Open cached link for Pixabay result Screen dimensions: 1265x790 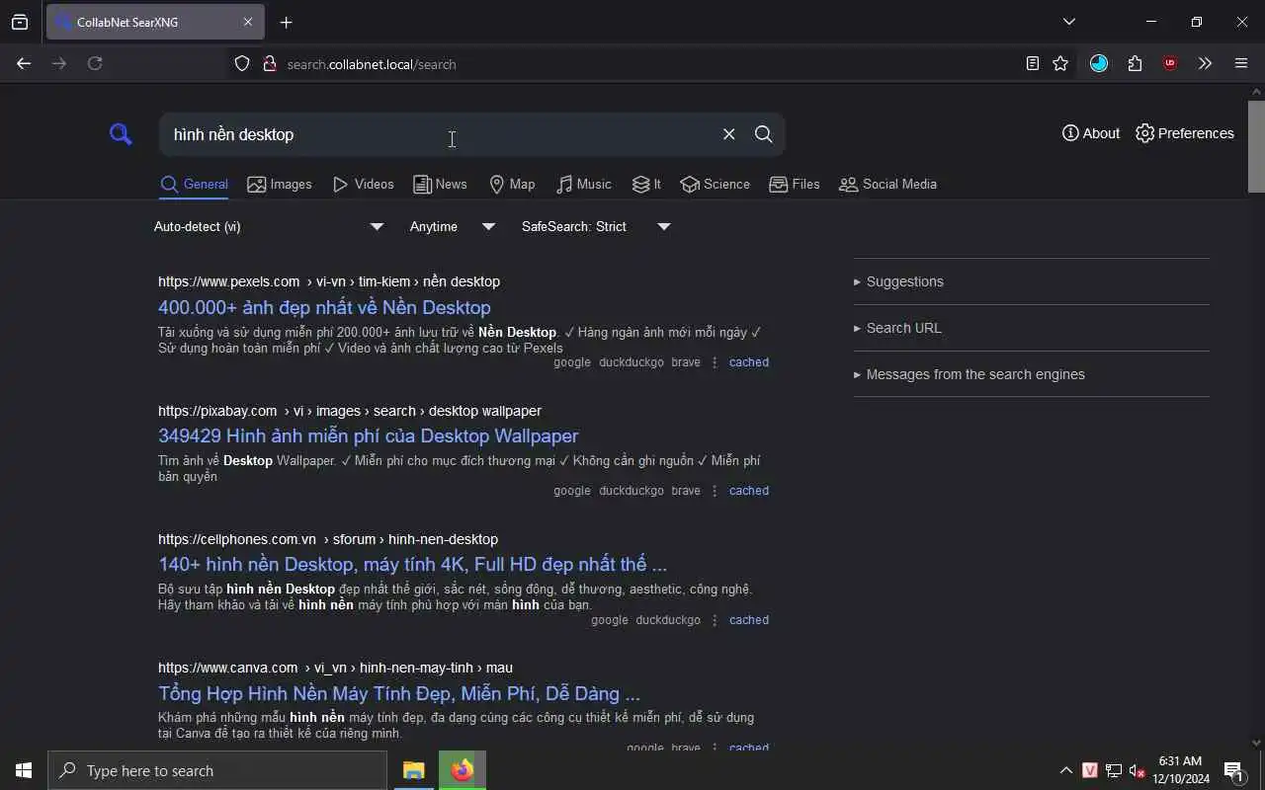[x=748, y=491]
